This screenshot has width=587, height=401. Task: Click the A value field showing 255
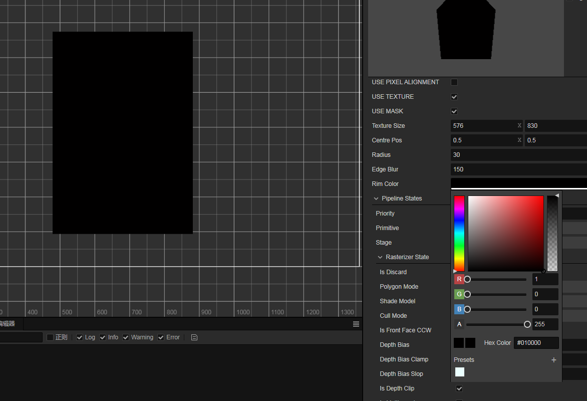[545, 324]
